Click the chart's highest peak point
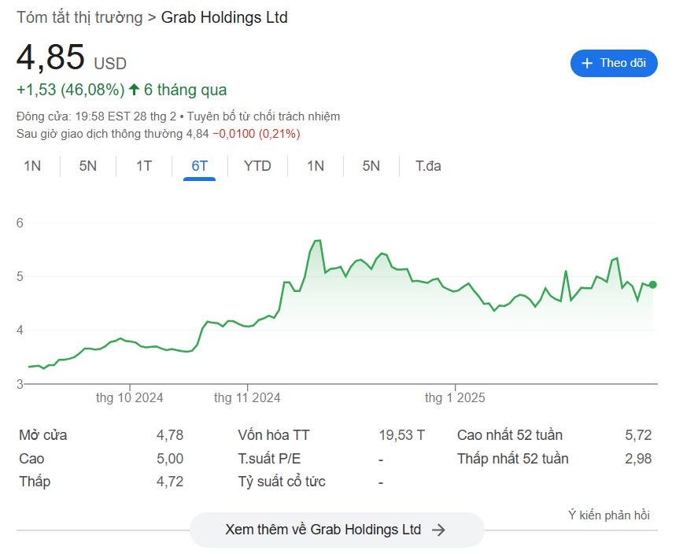Viewport: 683px width, 554px height. [x=318, y=240]
